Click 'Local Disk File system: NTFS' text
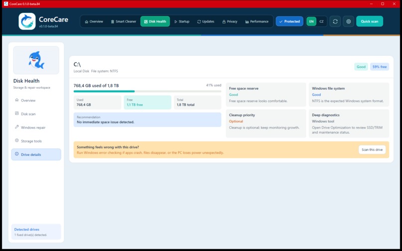This screenshot has height=251, width=402. point(96,71)
